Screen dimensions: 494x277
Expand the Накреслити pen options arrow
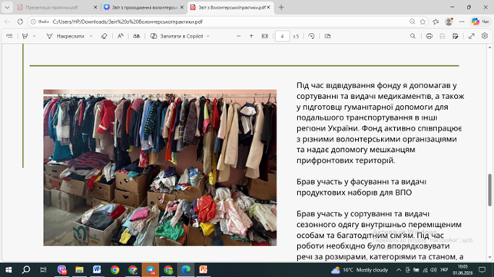[91, 36]
